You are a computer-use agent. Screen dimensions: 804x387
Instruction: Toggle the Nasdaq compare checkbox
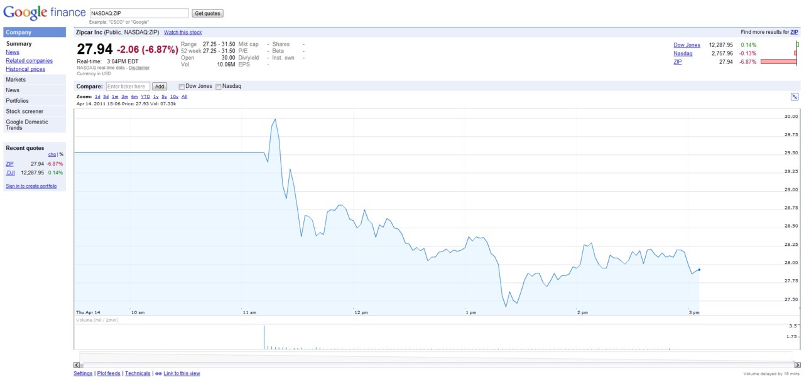click(219, 87)
